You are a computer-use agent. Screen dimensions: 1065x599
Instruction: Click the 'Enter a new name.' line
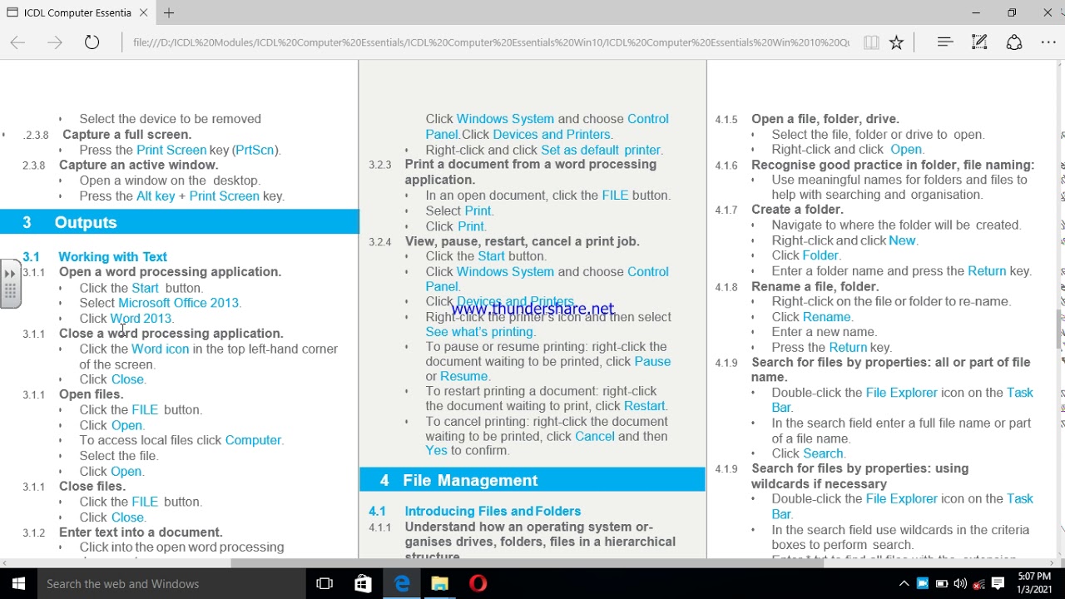pos(824,332)
